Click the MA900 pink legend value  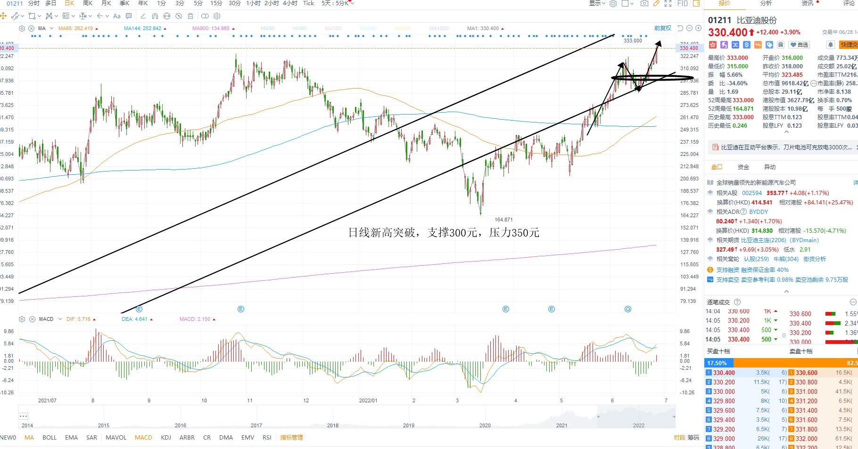[x=211, y=28]
